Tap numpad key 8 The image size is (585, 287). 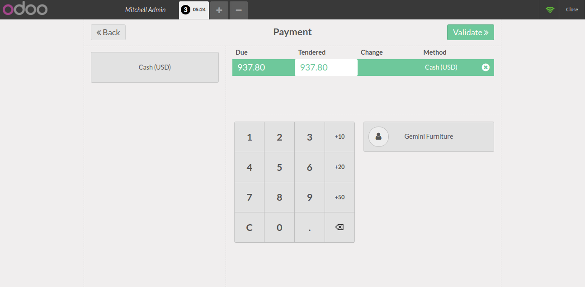pyautogui.click(x=279, y=197)
